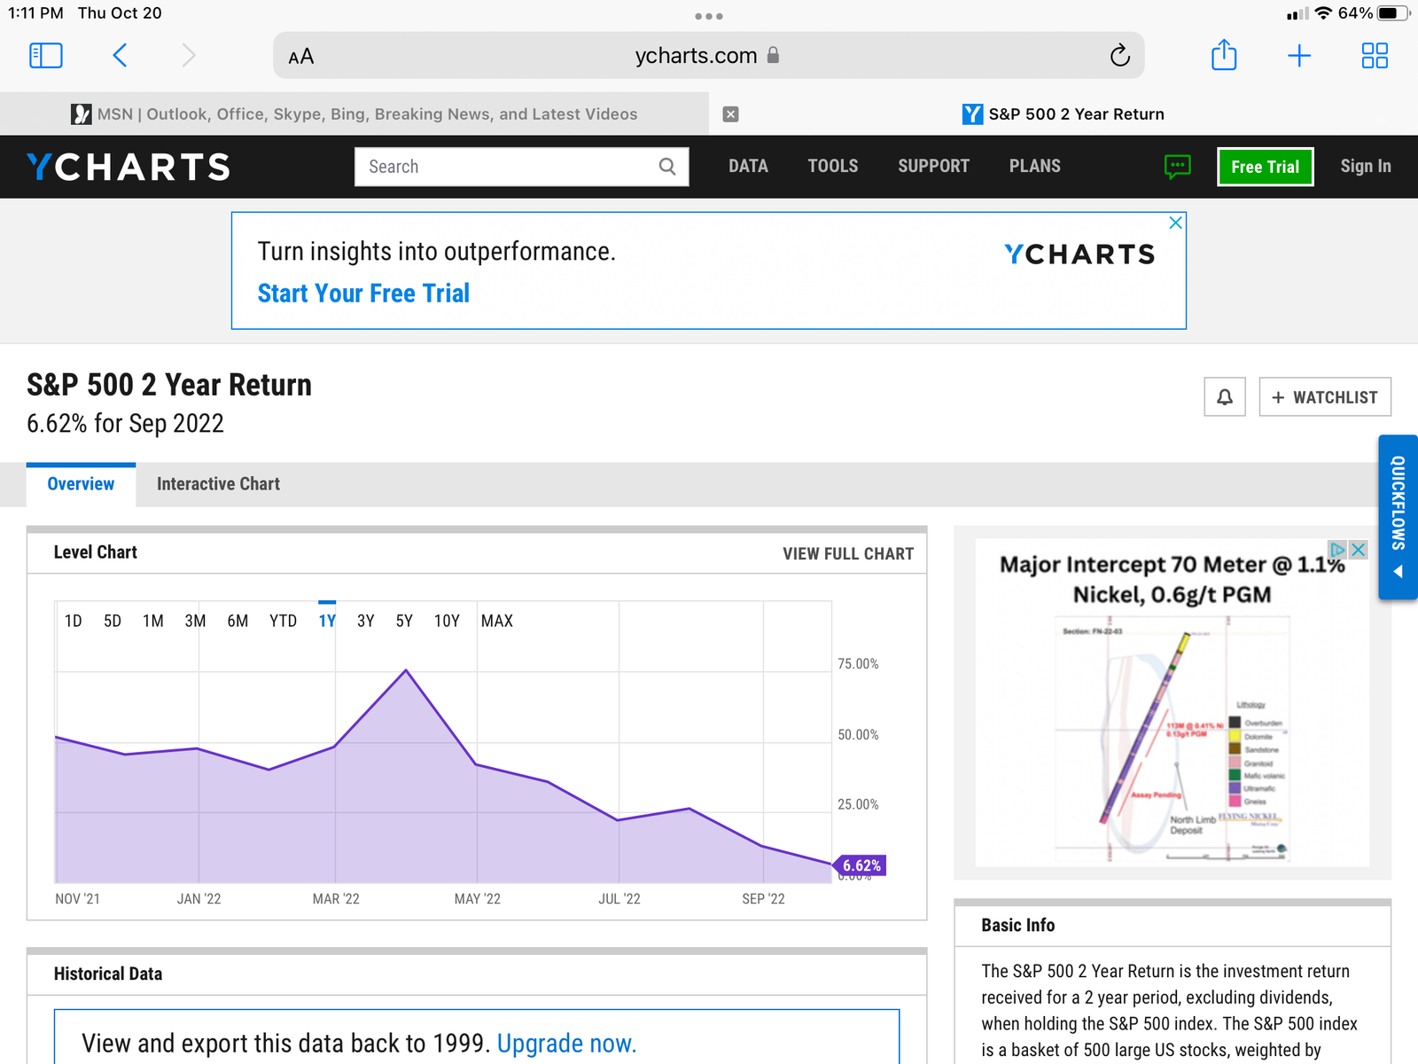1418x1064 pixels.
Task: Select MAX chart range
Action: click(x=497, y=622)
